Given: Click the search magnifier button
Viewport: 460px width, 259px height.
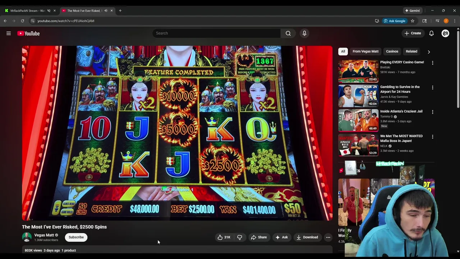Looking at the screenshot, I should [x=288, y=33].
